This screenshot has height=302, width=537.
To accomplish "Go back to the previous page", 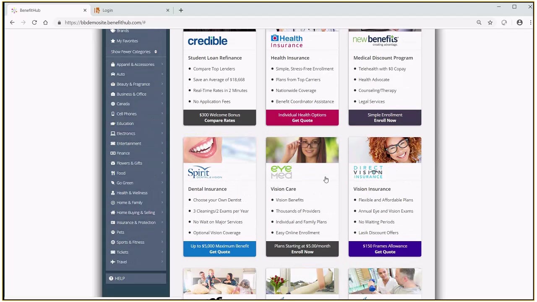I will click(12, 23).
